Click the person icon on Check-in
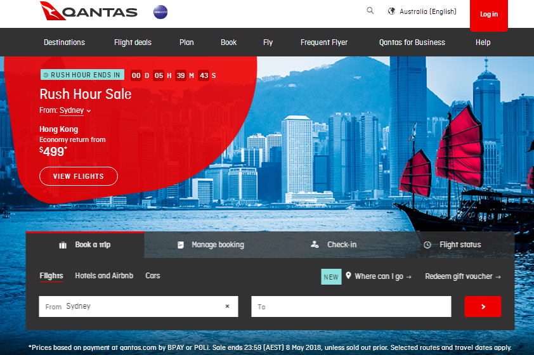 (315, 245)
